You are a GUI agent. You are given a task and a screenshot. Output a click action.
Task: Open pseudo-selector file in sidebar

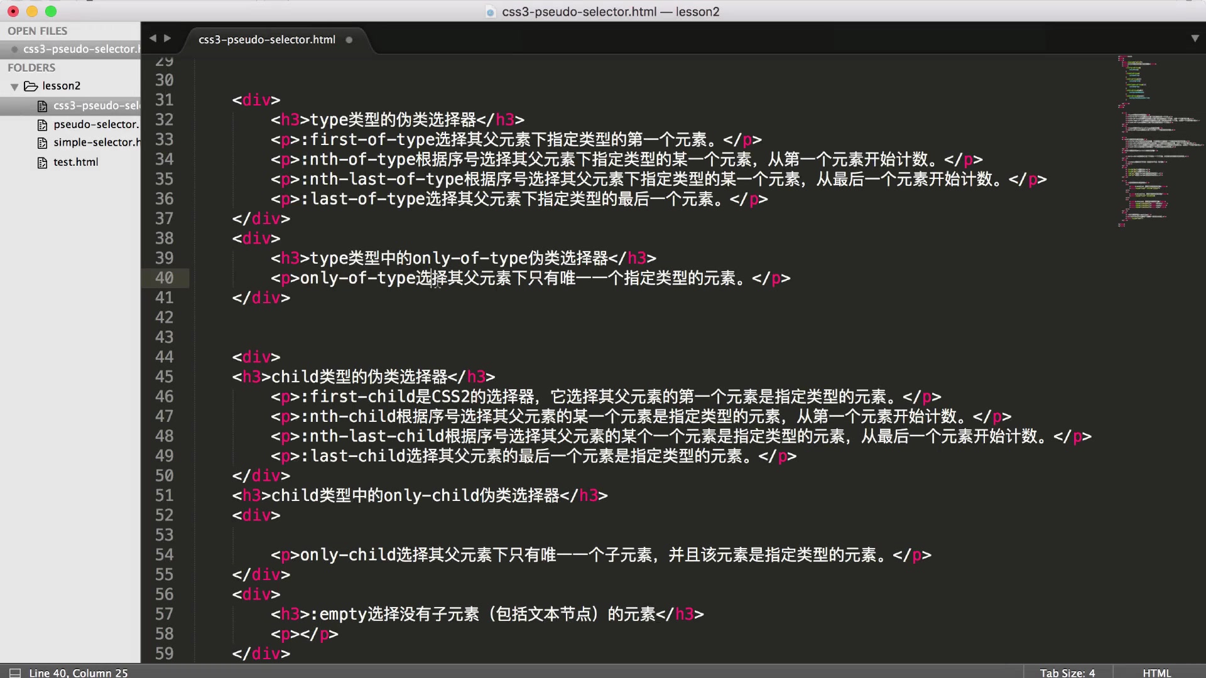click(x=96, y=124)
